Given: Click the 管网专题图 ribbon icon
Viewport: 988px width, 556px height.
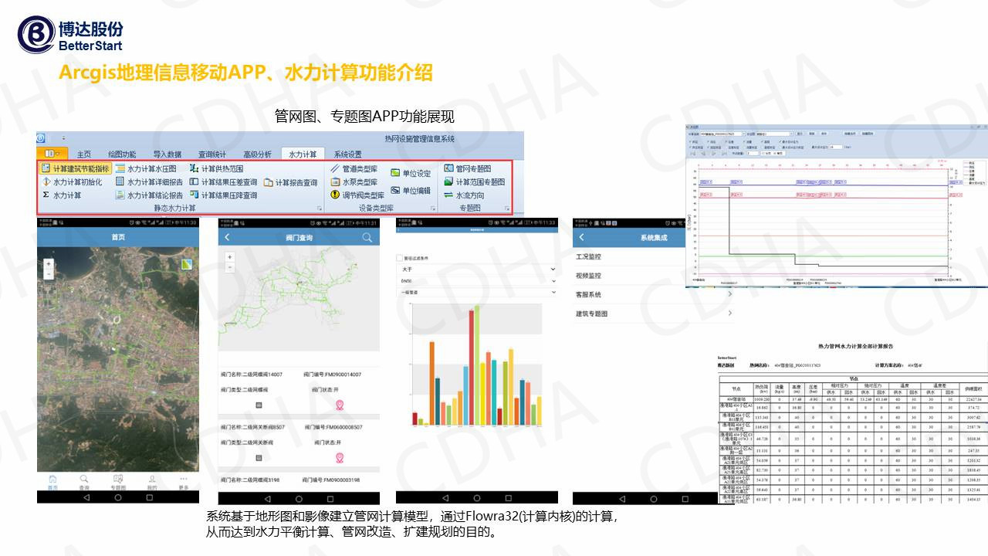Looking at the screenshot, I should [x=448, y=168].
